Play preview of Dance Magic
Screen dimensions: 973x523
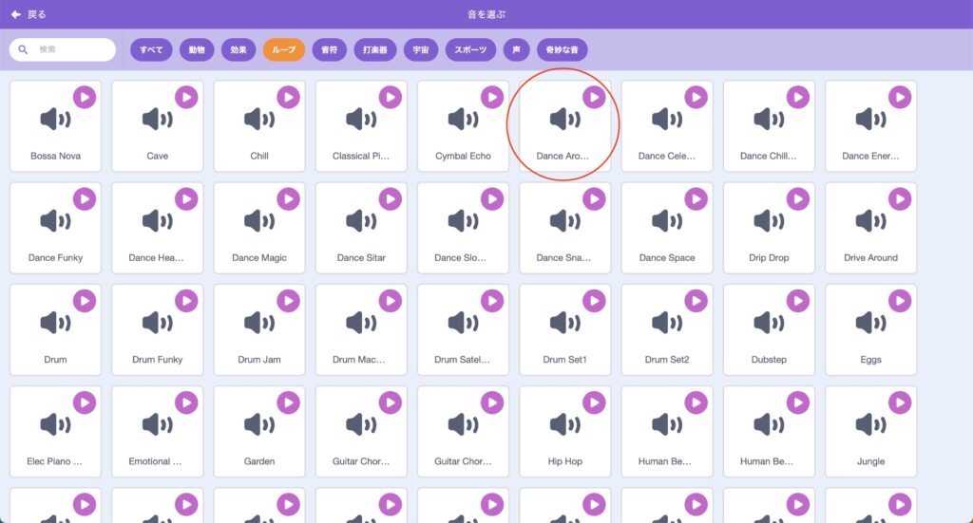(x=289, y=199)
